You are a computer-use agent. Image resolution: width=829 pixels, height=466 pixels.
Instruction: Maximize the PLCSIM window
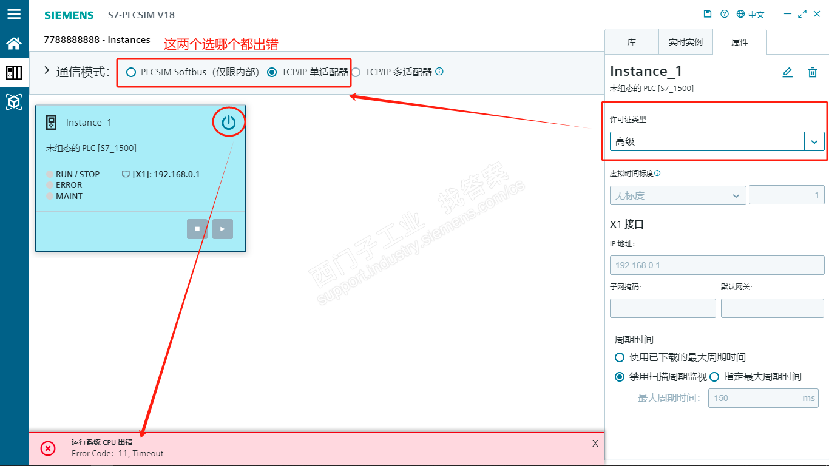[x=803, y=14]
